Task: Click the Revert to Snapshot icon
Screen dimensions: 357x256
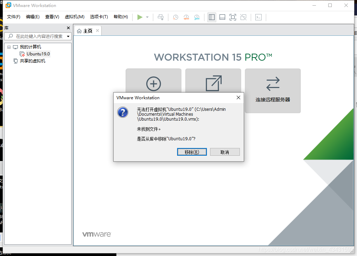Action: click(x=186, y=17)
